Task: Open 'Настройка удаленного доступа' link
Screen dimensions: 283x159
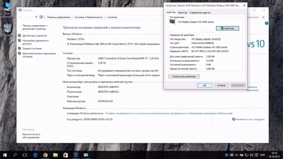Action: coord(35,42)
